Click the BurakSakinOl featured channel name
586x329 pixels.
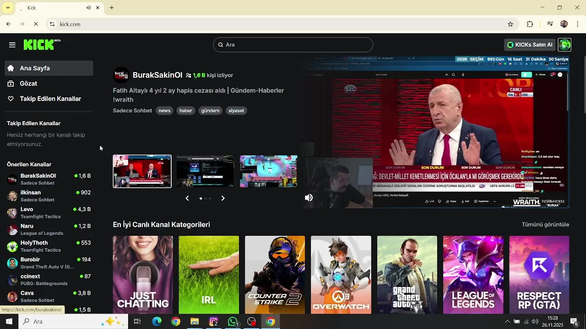click(157, 75)
